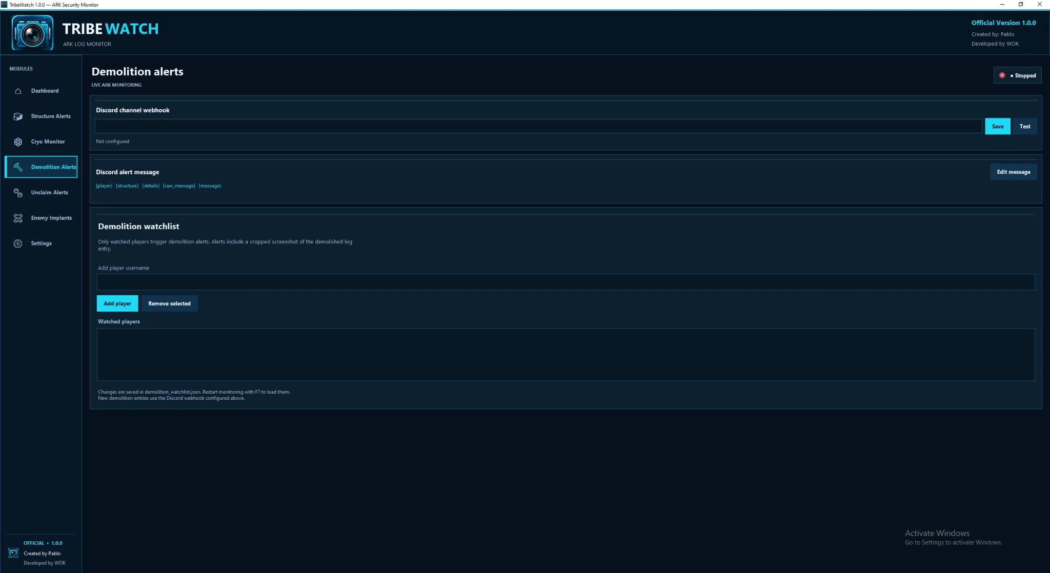
Task: Click 'Go to Settings to activate Windows' text
Action: tap(953, 543)
